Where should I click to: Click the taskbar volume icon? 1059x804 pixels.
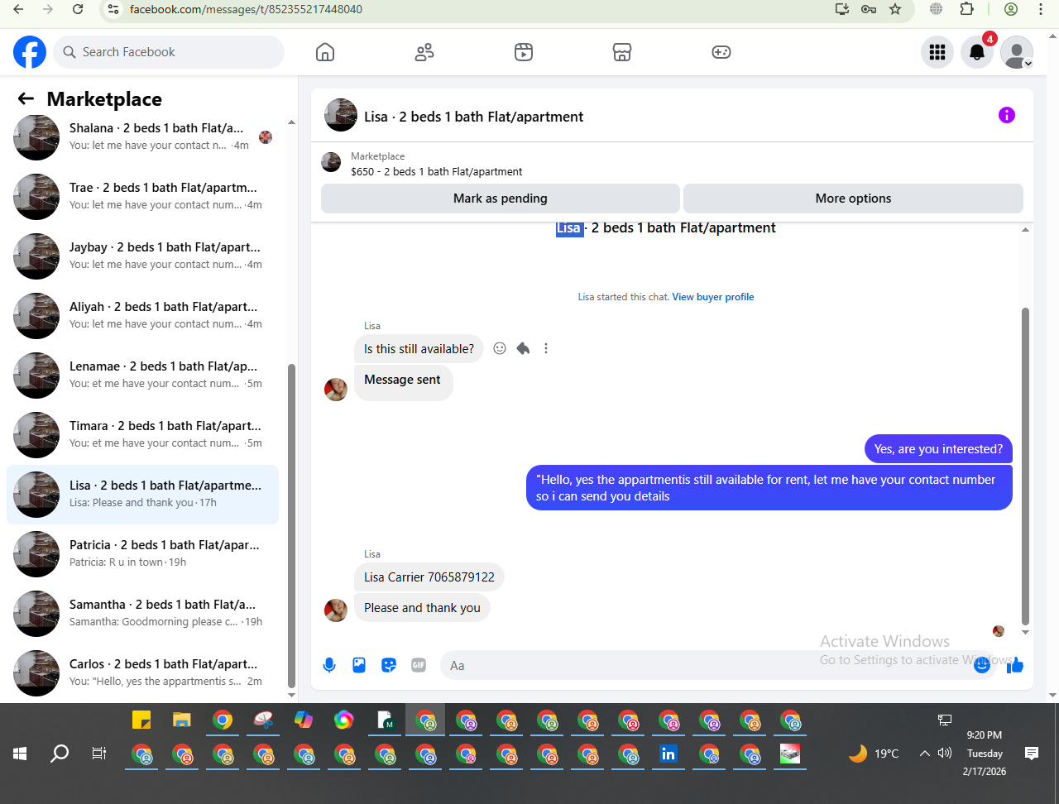click(x=945, y=754)
